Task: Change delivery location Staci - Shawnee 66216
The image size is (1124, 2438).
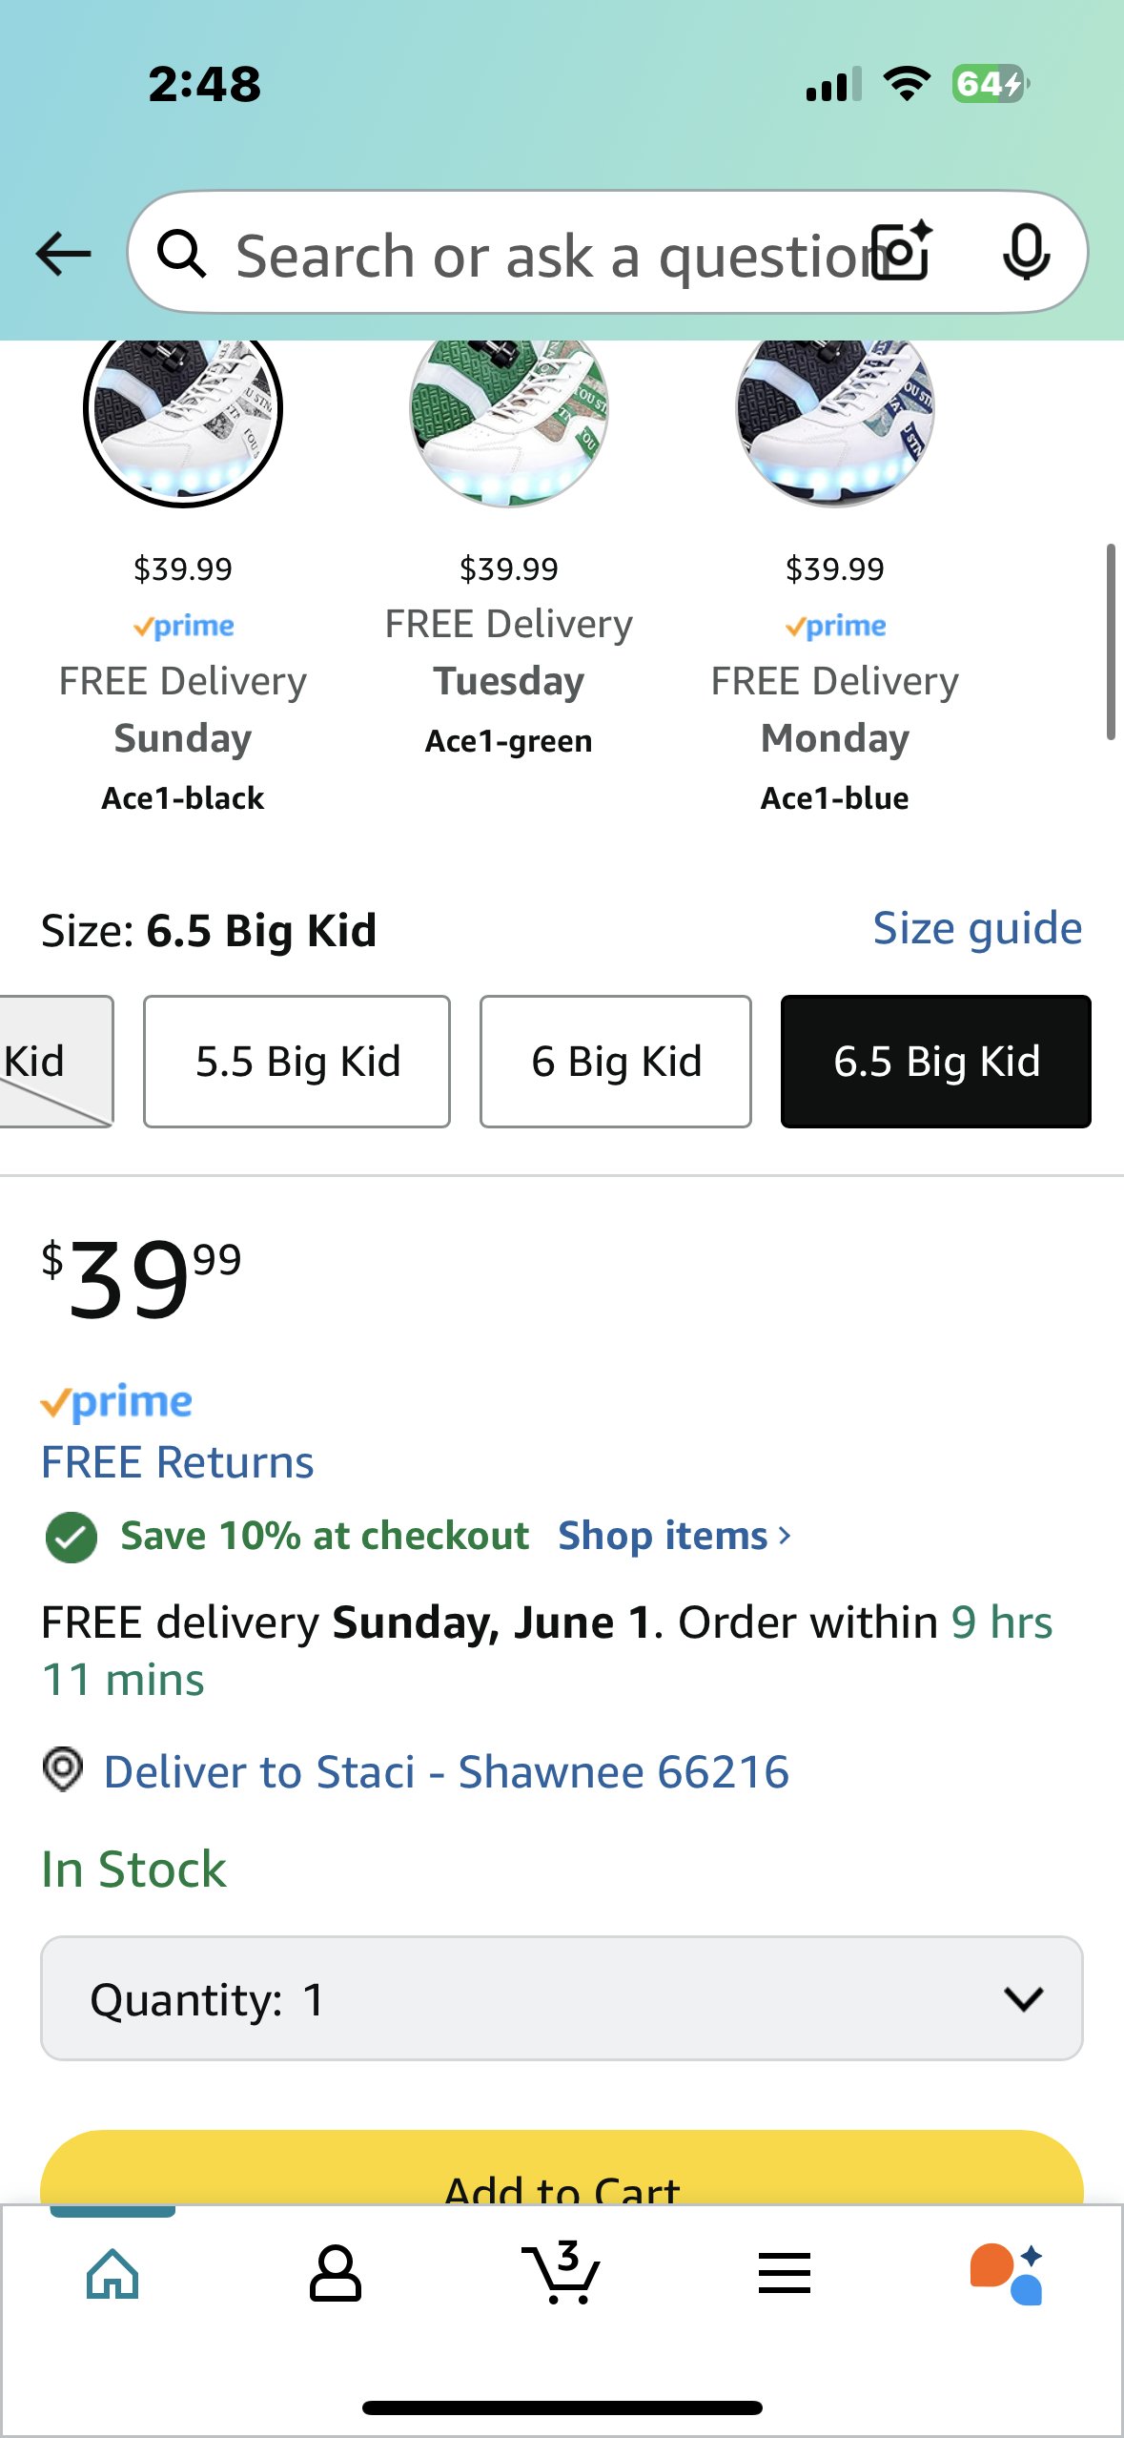Action: click(446, 1771)
